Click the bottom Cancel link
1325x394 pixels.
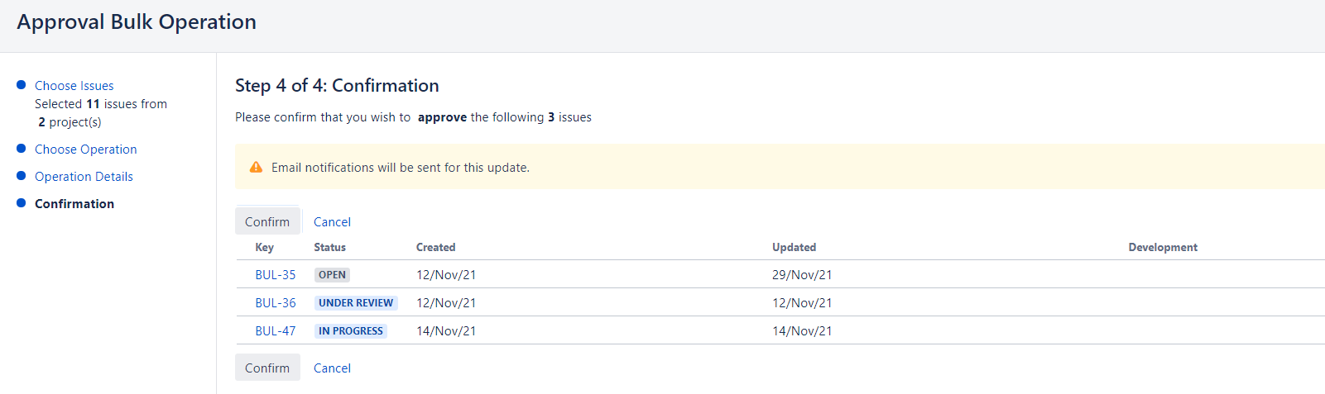click(332, 368)
